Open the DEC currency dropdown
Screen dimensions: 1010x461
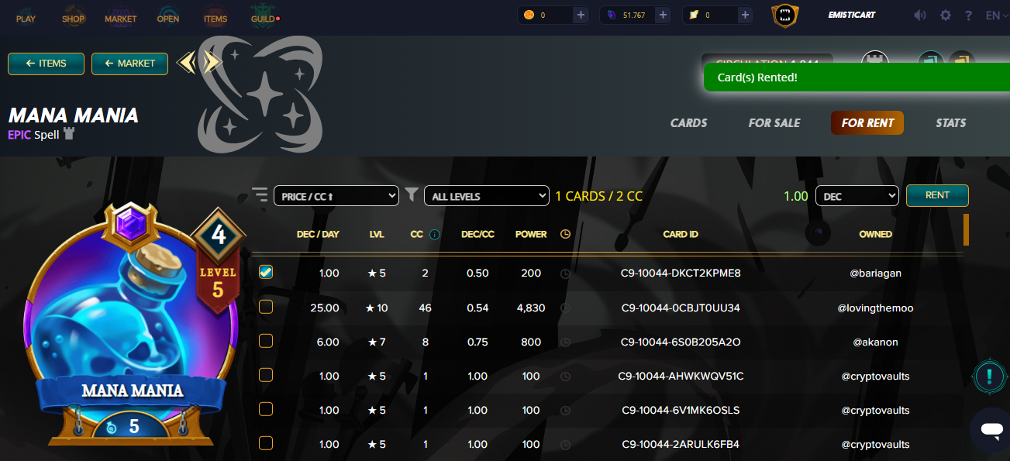click(x=857, y=196)
